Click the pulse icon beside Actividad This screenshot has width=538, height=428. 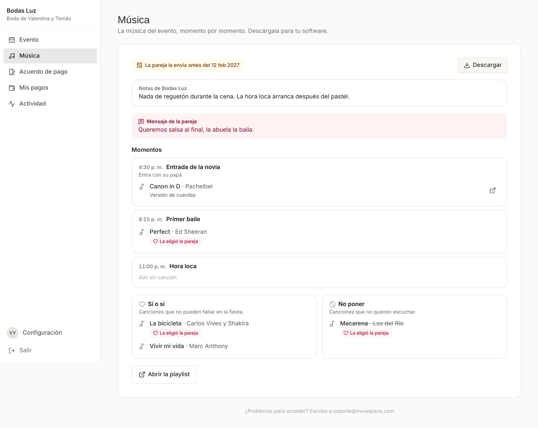(x=12, y=104)
